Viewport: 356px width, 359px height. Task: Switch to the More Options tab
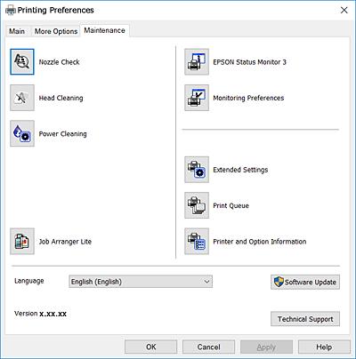(56, 31)
